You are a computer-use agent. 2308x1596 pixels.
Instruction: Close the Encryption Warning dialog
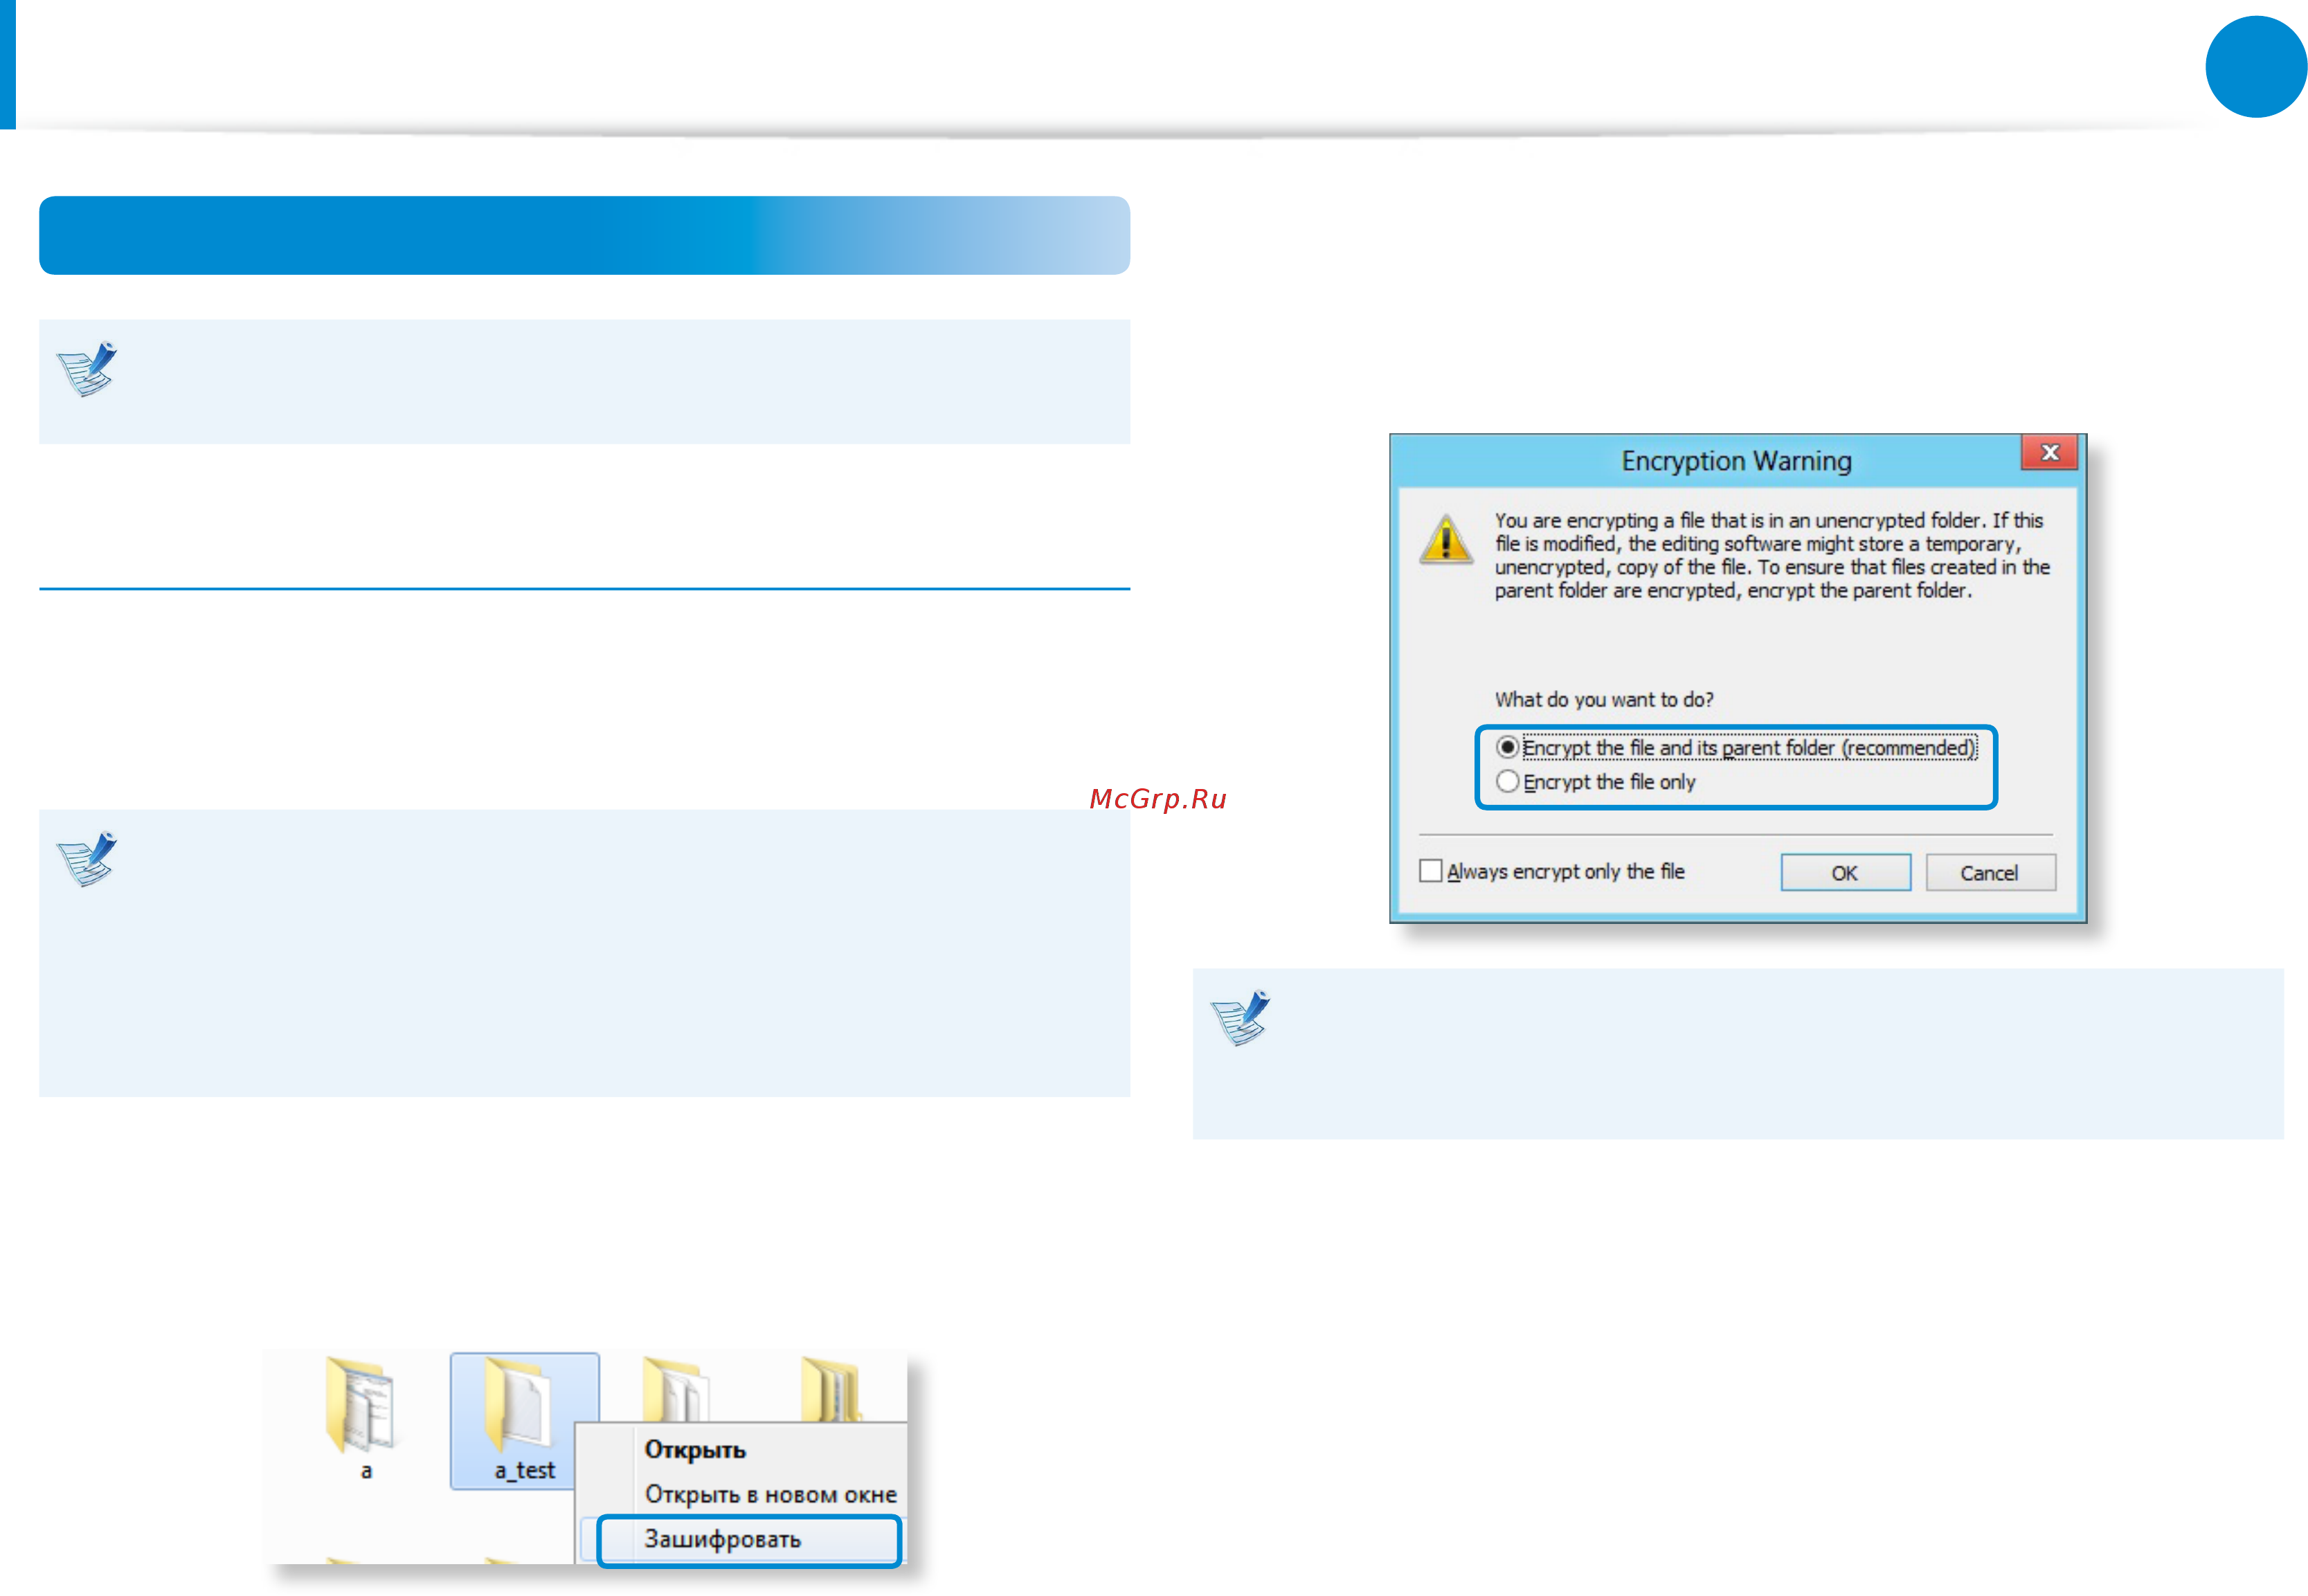coord(2049,453)
